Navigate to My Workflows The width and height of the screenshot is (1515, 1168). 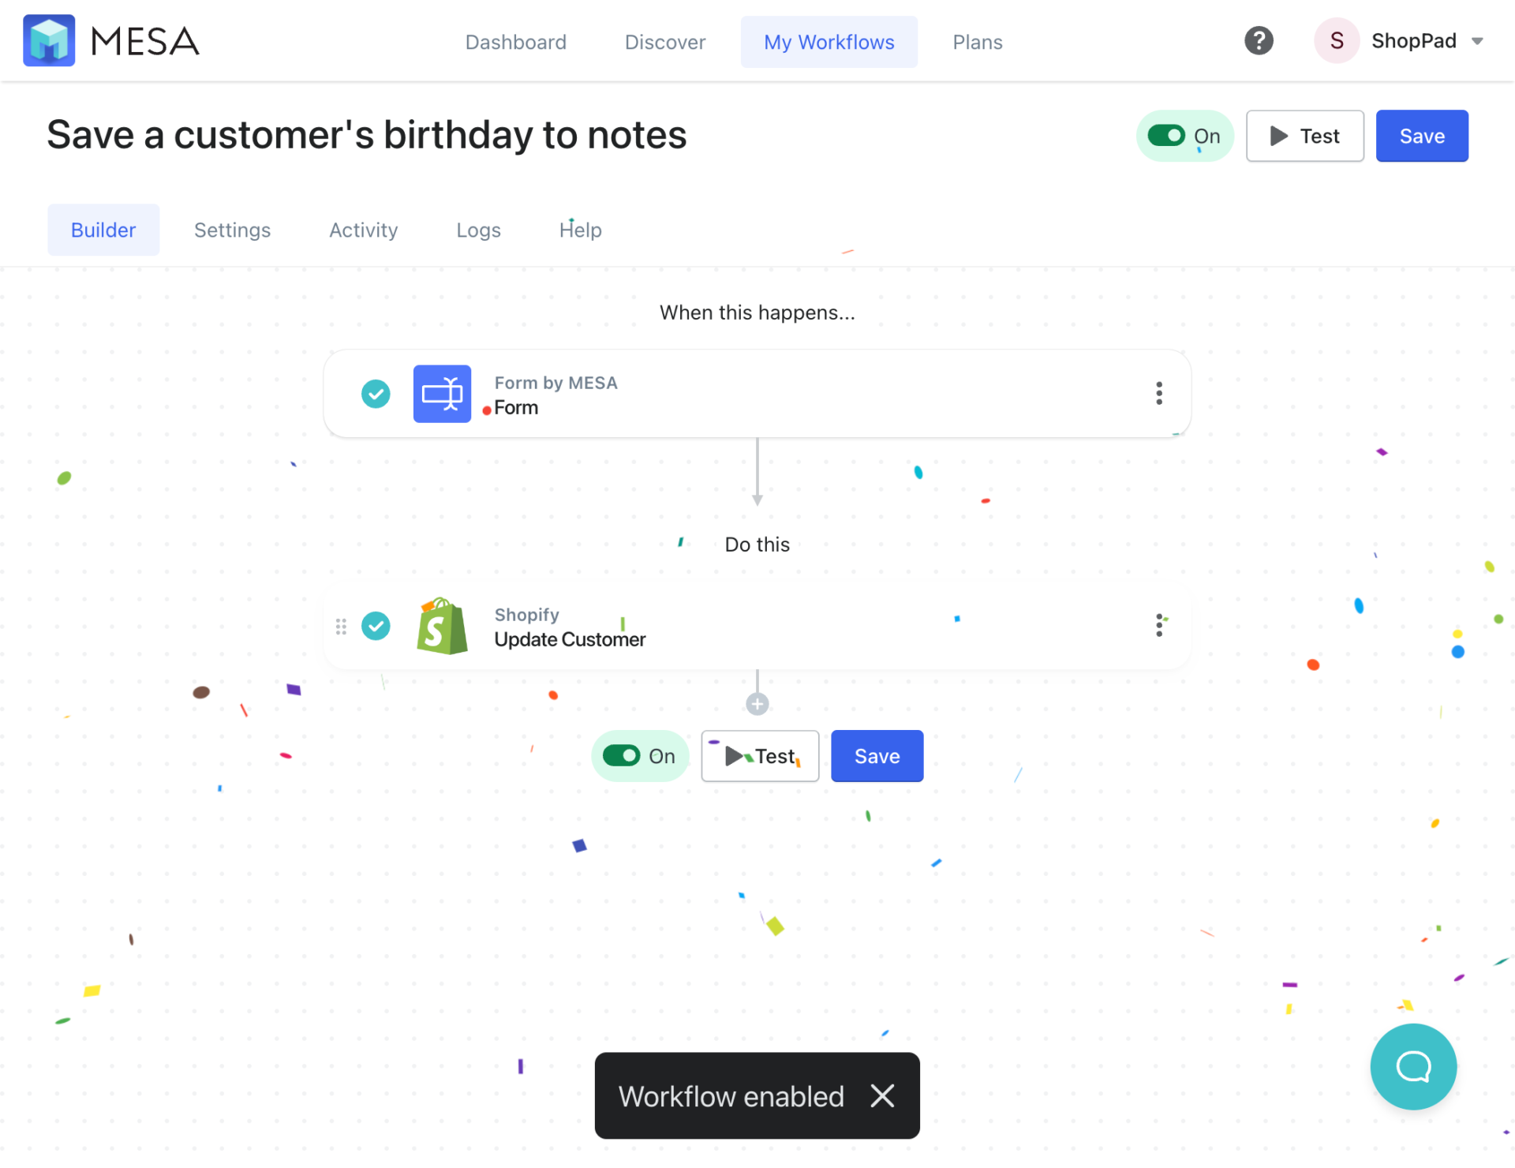(x=829, y=41)
